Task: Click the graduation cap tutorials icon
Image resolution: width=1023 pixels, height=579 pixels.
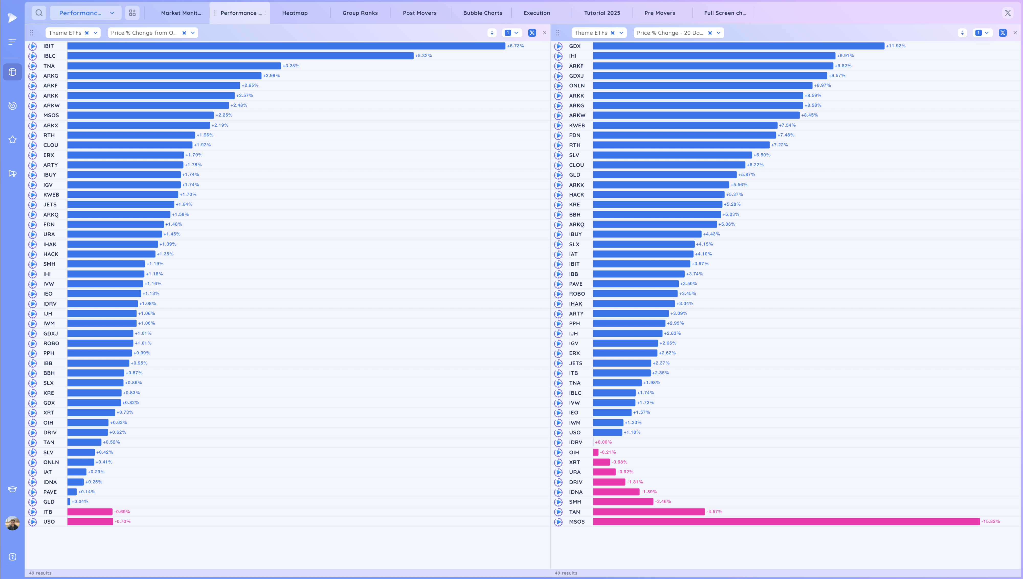Action: (12, 489)
